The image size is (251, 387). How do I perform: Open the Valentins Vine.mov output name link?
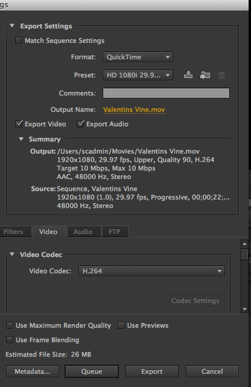[134, 109]
